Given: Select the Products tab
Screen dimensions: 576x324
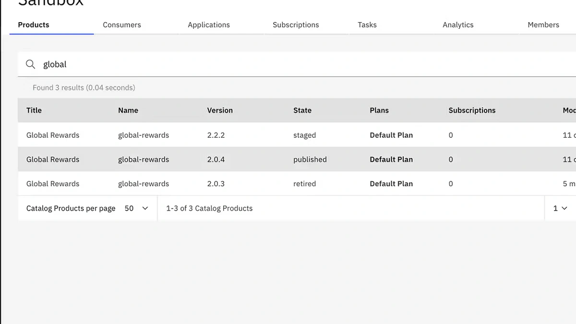Looking at the screenshot, I should point(34,25).
